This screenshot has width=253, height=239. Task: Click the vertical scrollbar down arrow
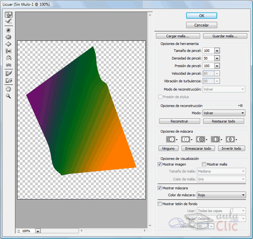[150, 226]
